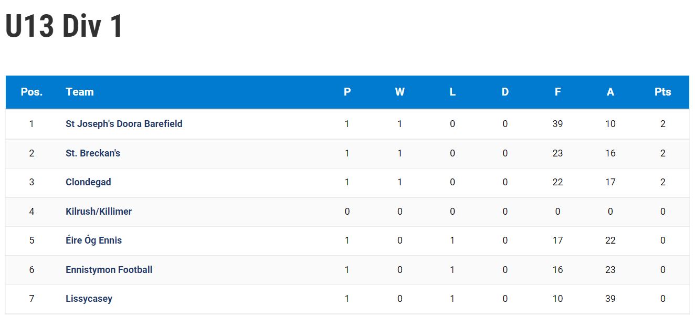This screenshot has height=326, width=695.
Task: Open St Joseph's Doora Barefield team link
Action: click(124, 124)
